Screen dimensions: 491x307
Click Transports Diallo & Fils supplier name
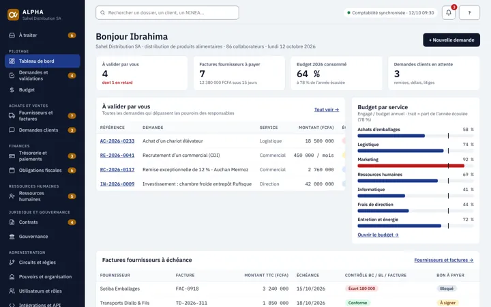(125, 303)
